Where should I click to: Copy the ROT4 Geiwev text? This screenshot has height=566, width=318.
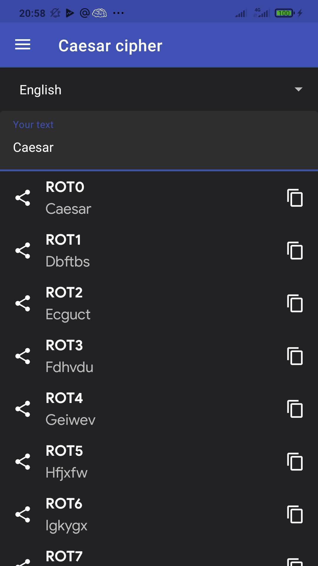(x=295, y=409)
